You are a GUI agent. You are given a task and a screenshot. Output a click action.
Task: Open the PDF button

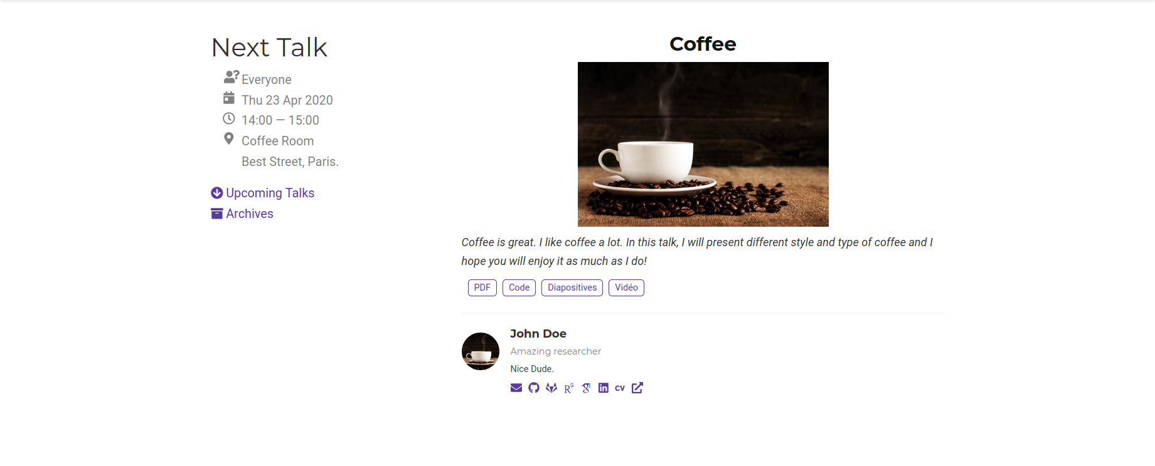coord(482,287)
